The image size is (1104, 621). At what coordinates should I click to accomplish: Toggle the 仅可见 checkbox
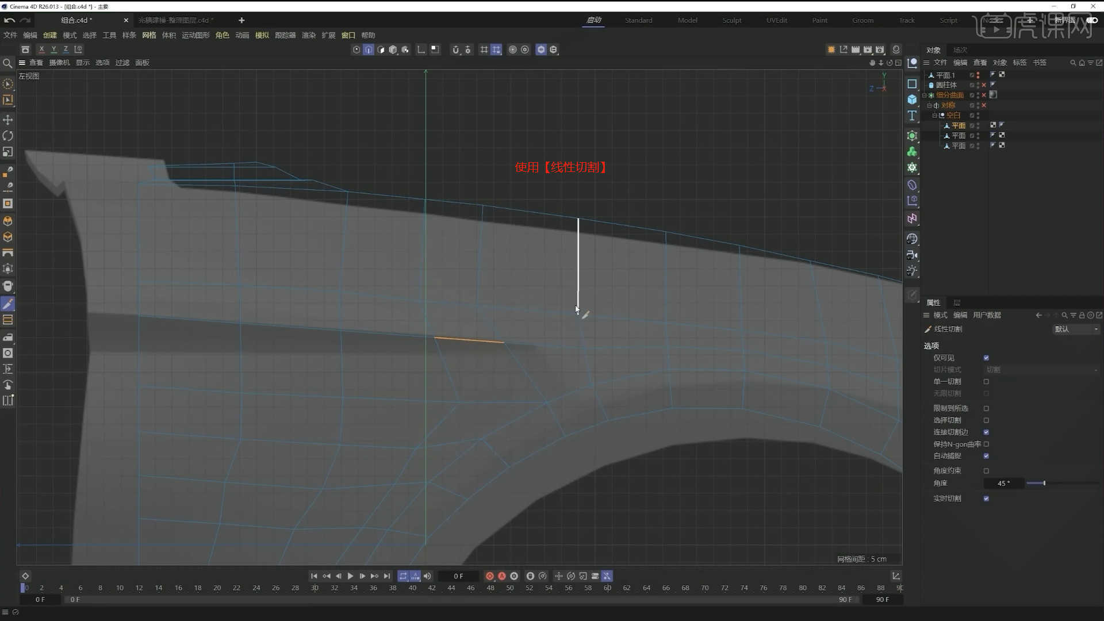pos(986,358)
